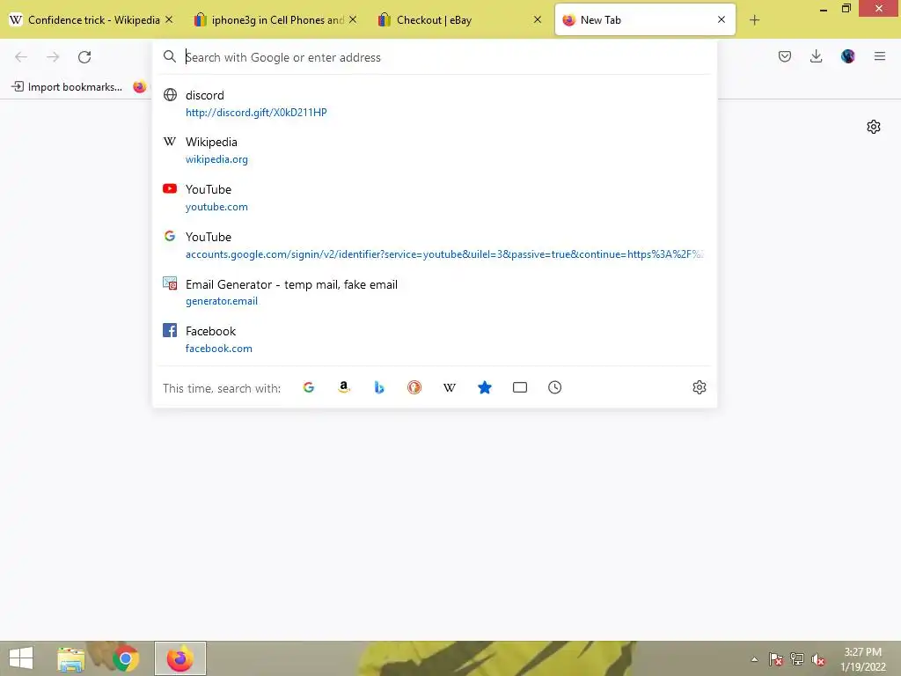This screenshot has height=676, width=901.
Task: Show hidden system tray icons
Action: 754,659
